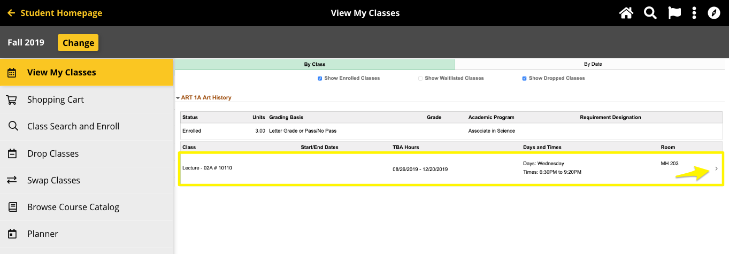Open Drop Classes from sidebar
729x254 pixels.
53,153
